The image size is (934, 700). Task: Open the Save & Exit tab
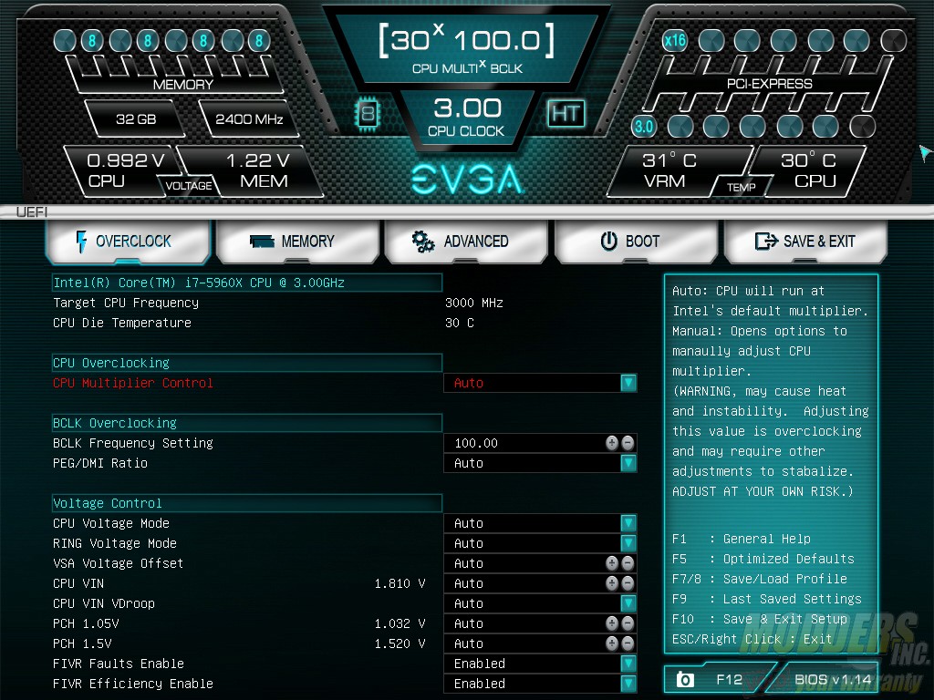805,241
